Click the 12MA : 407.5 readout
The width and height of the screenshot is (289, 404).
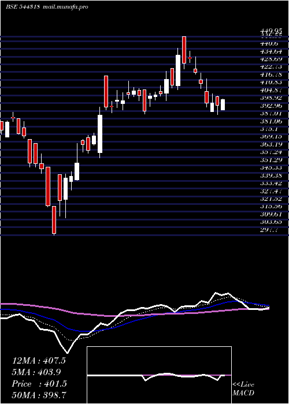39,361
